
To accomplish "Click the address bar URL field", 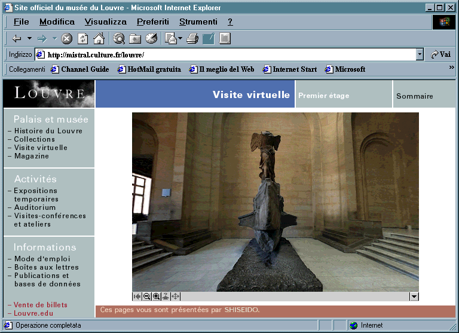I will click(225, 54).
